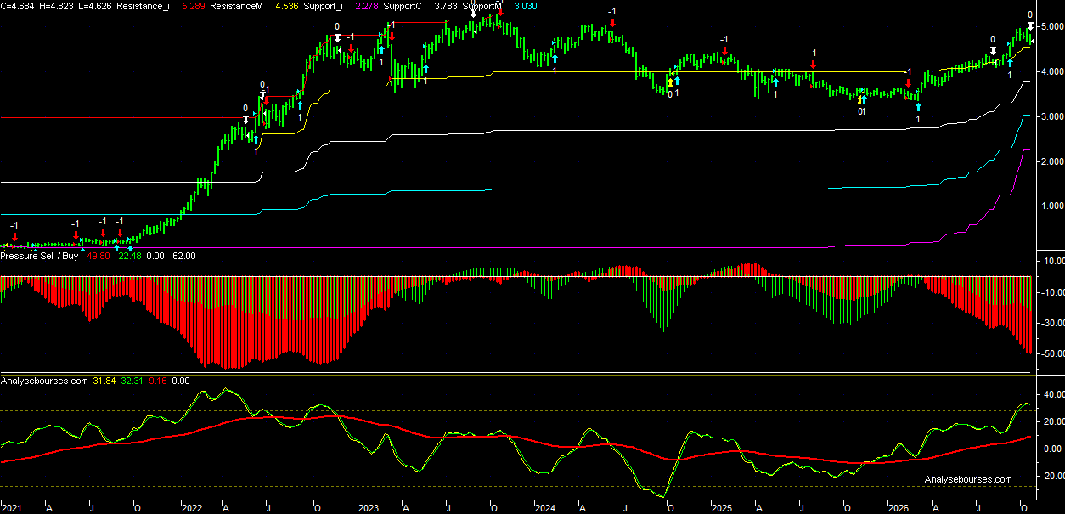Click the red sell arrow in mid-2024
Screen dimensions: 1065x514
(612, 23)
